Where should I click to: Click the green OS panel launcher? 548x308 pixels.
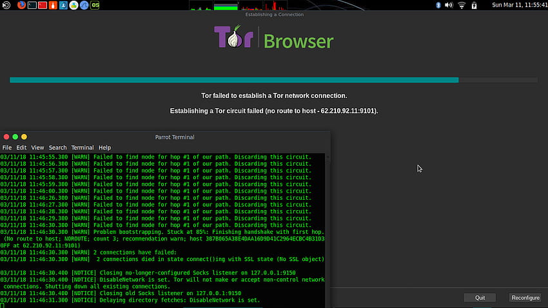(95, 5)
